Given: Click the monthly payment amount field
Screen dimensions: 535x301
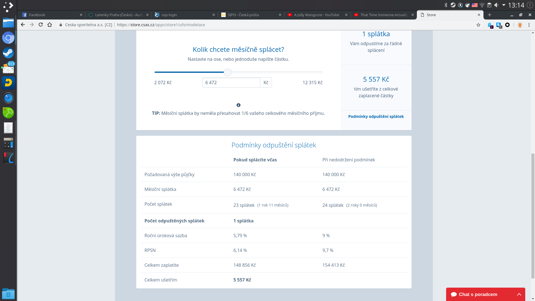Looking at the screenshot, I should click(231, 82).
